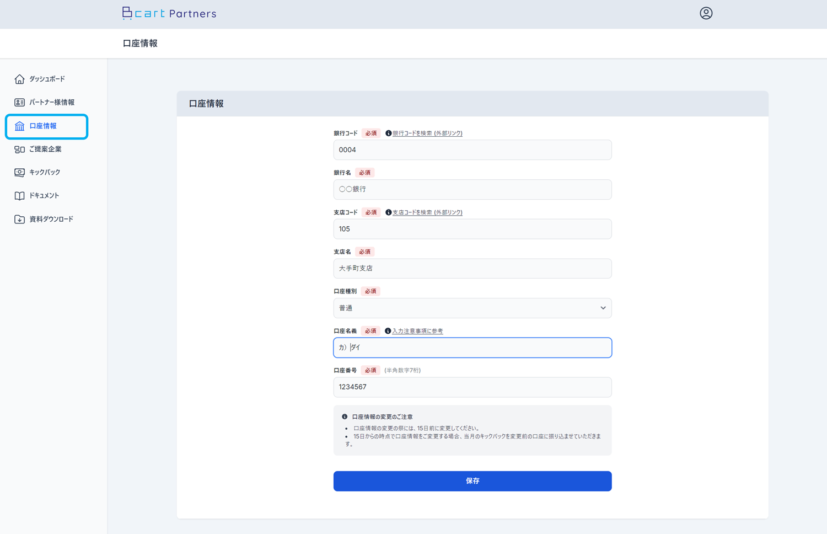Screen dimensions: 827x534
Task: Click info icon beside 入力注意事項に参考
Action: 388,331
